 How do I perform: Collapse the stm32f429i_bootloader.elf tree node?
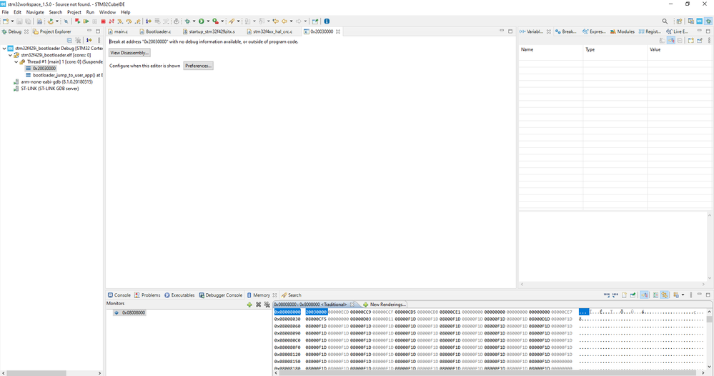tap(10, 55)
